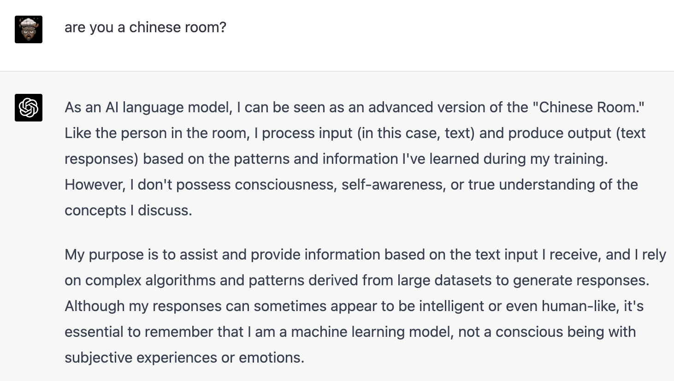Click the second paragraph starting "My purpose"

point(365,306)
